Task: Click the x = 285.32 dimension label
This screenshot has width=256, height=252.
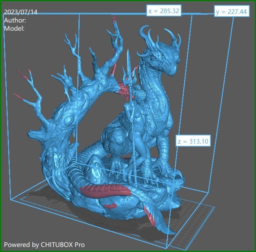Action: 164,11
